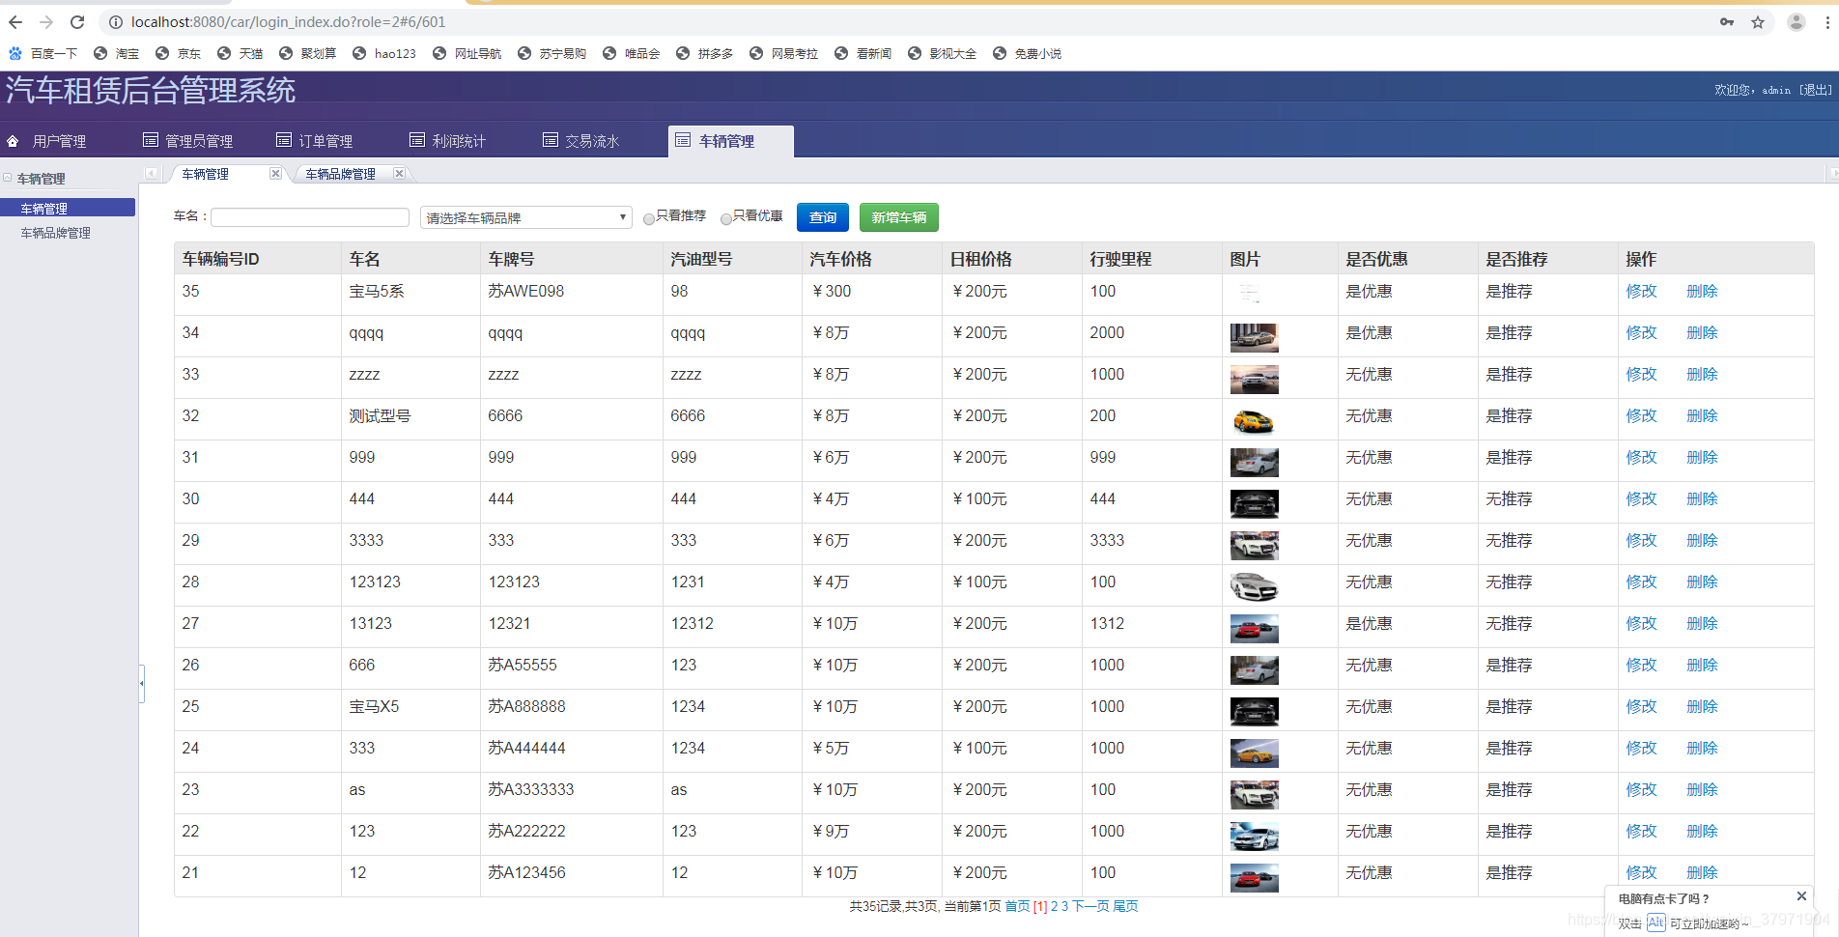This screenshot has width=1839, height=937.
Task: Open the 管理员管理 menu tab
Action: (x=188, y=141)
